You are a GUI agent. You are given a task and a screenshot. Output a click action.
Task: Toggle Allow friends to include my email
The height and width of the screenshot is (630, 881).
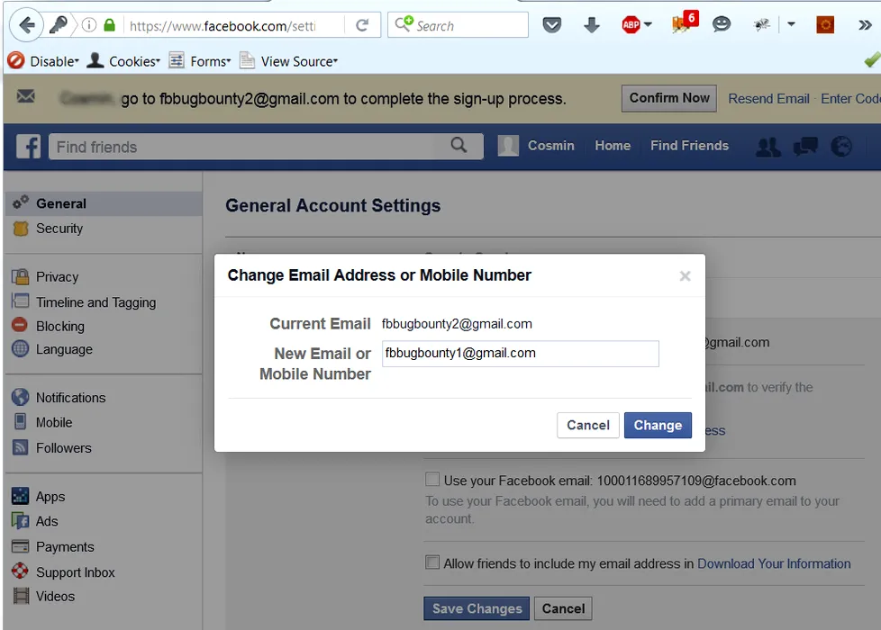pos(432,562)
